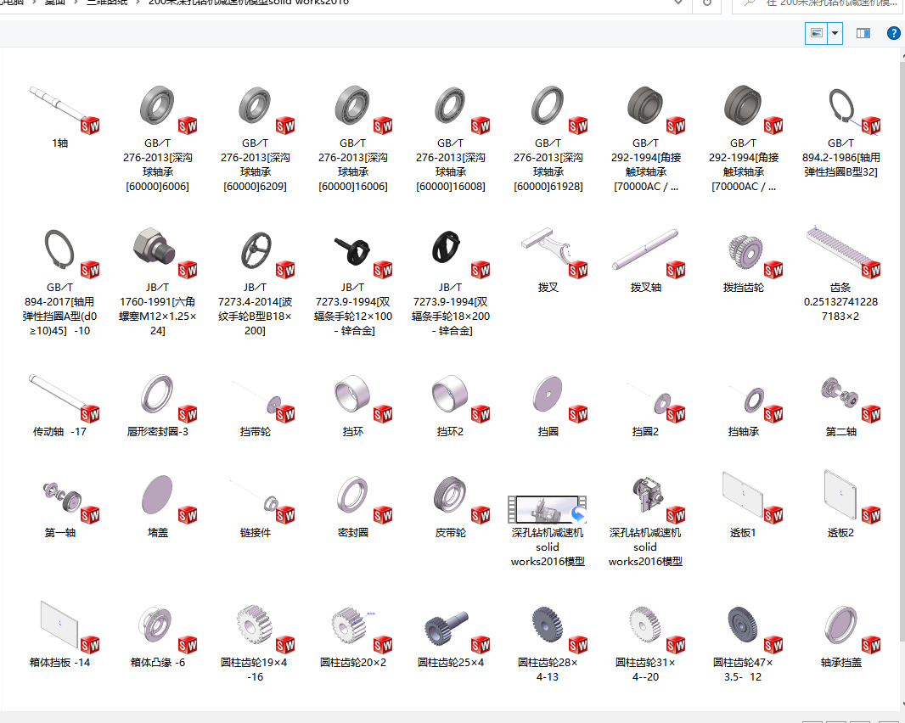Toggle the preview pane button
The width and height of the screenshot is (905, 723).
click(863, 33)
